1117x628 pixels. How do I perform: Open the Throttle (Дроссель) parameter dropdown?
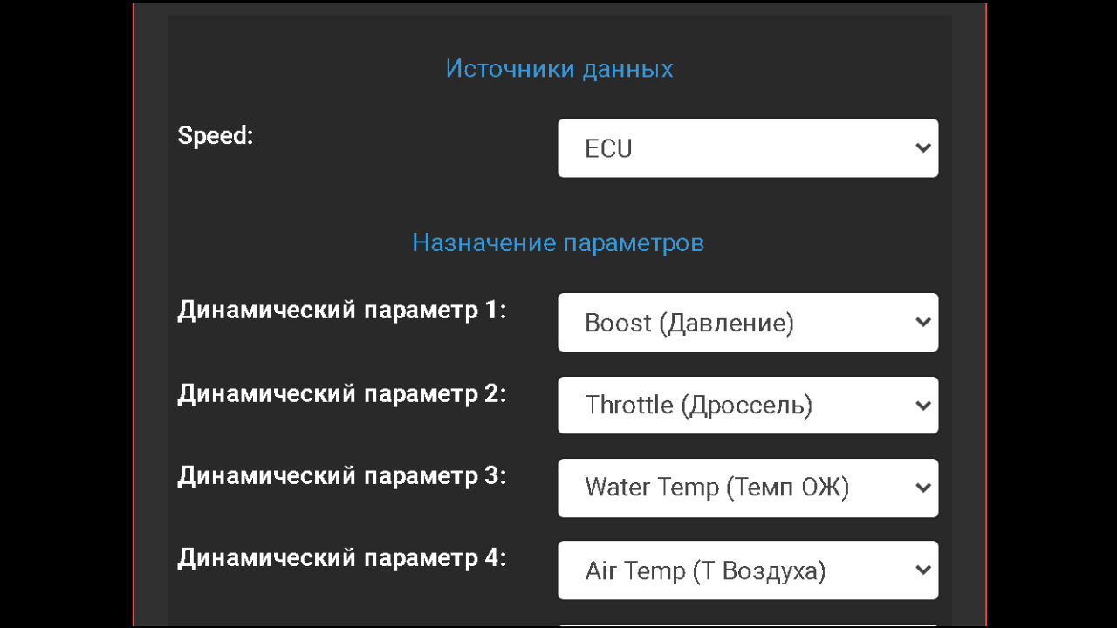(x=748, y=405)
